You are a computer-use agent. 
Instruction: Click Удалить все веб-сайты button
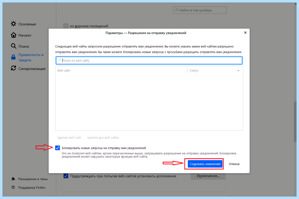click(103, 137)
